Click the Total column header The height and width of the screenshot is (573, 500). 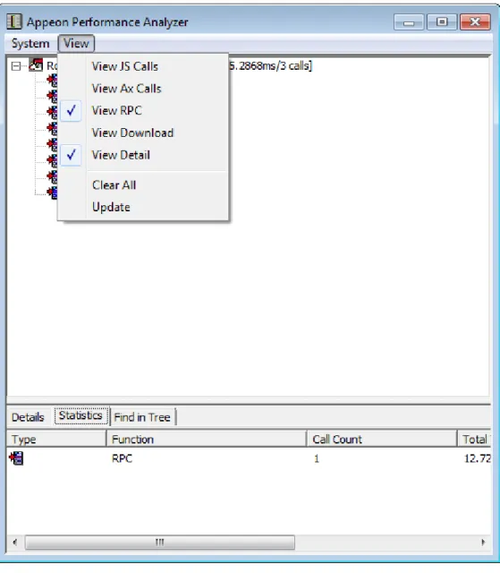[x=474, y=439]
